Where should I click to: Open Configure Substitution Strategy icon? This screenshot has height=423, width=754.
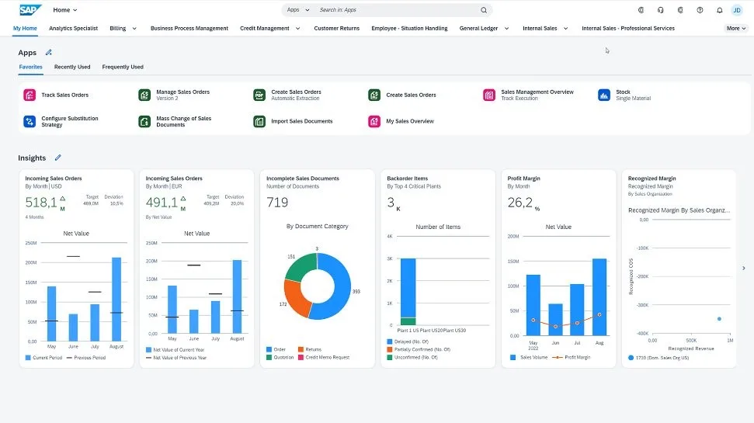30,122
